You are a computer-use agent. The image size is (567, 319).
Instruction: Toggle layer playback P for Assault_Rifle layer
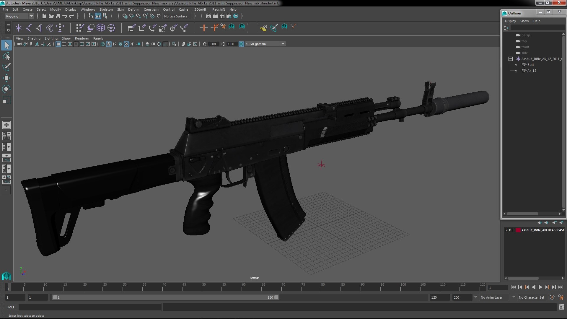(510, 230)
